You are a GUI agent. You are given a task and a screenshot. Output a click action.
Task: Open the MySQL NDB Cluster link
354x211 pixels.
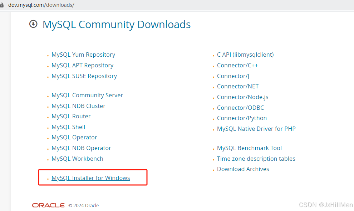tap(78, 106)
